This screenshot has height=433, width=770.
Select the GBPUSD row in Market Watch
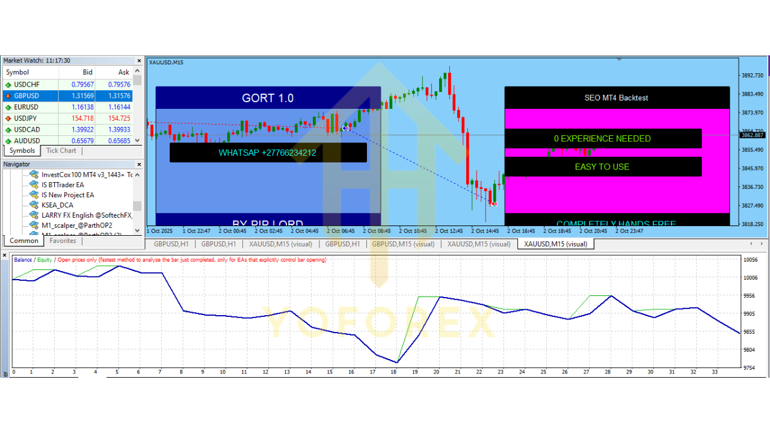click(36, 95)
